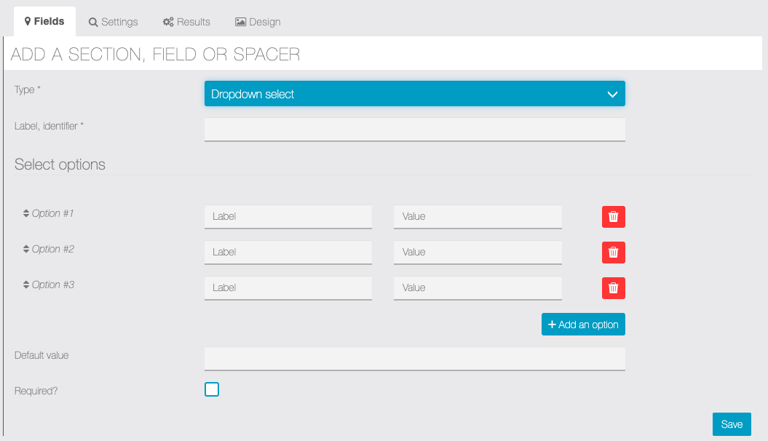Image resolution: width=768 pixels, height=441 pixels.
Task: Tick the Required? checkbox
Action: [212, 389]
